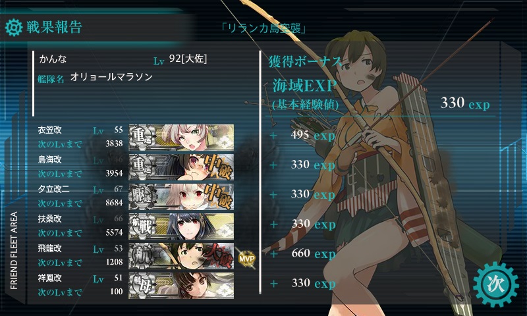Click the 戦果報告 header title
This screenshot has height=316, width=527.
[x=55, y=27]
